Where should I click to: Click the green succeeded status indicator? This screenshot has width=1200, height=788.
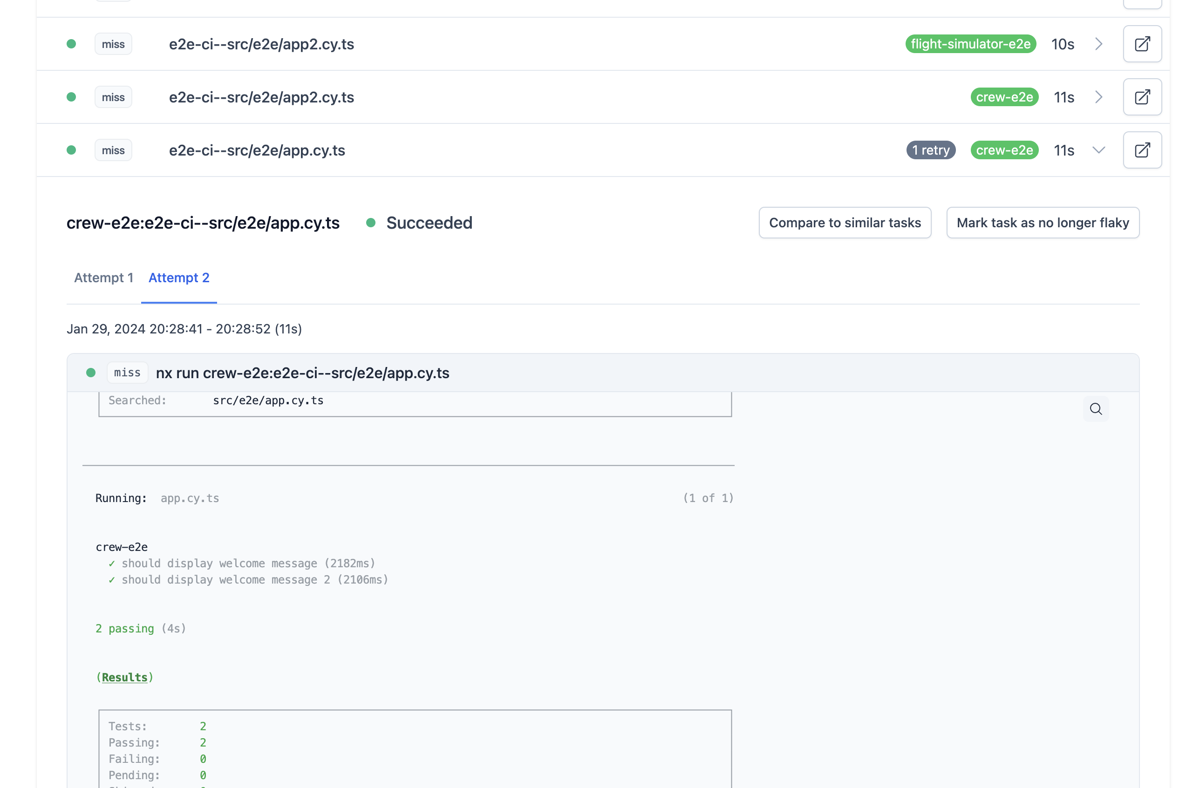[x=370, y=223]
